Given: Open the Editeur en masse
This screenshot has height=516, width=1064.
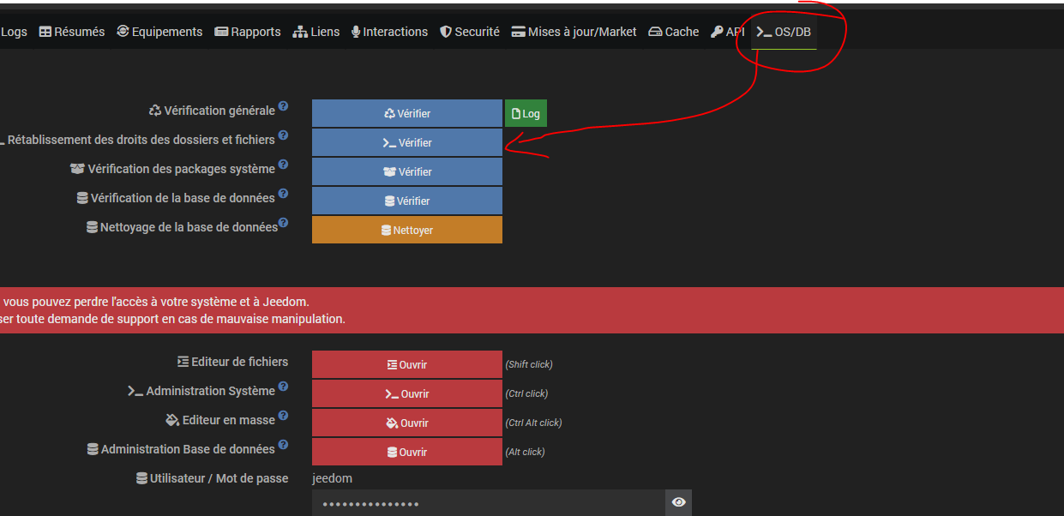Looking at the screenshot, I should [407, 423].
